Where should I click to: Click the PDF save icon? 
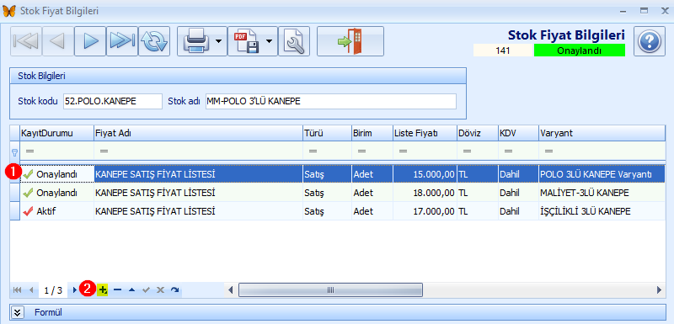pyautogui.click(x=246, y=41)
